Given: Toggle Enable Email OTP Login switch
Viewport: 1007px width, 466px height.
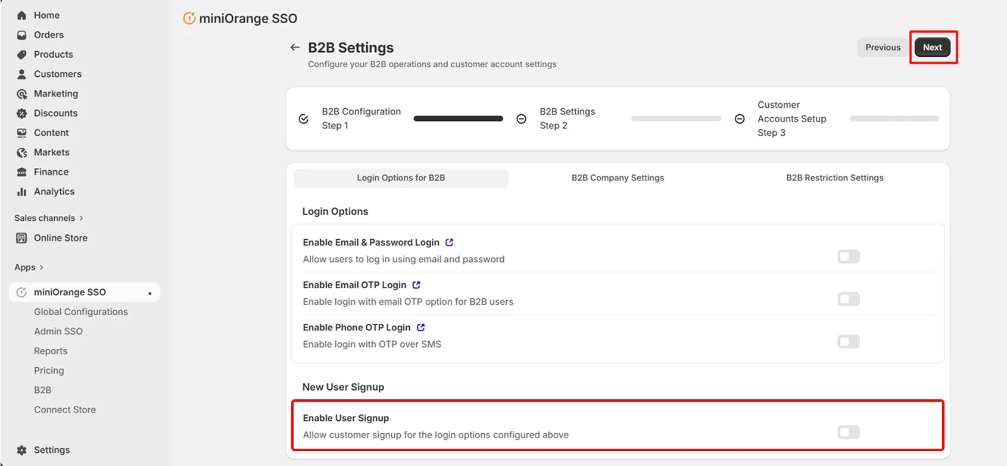Looking at the screenshot, I should tap(849, 299).
